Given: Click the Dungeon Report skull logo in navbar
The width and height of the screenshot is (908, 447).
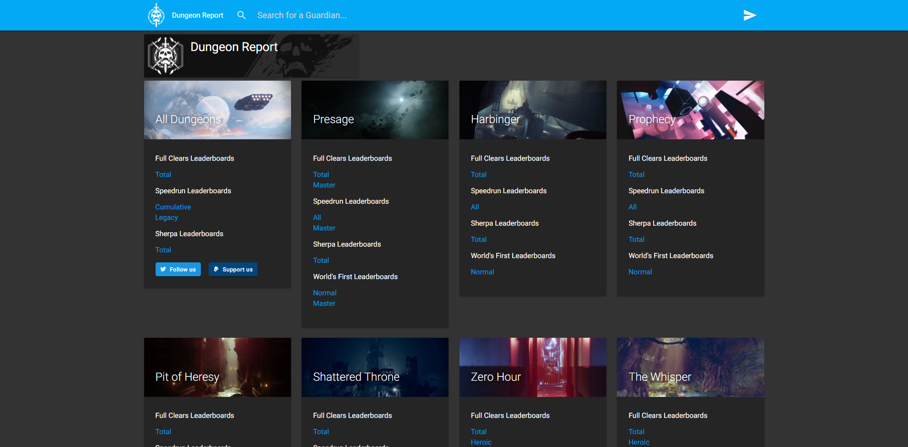Looking at the screenshot, I should [x=156, y=15].
